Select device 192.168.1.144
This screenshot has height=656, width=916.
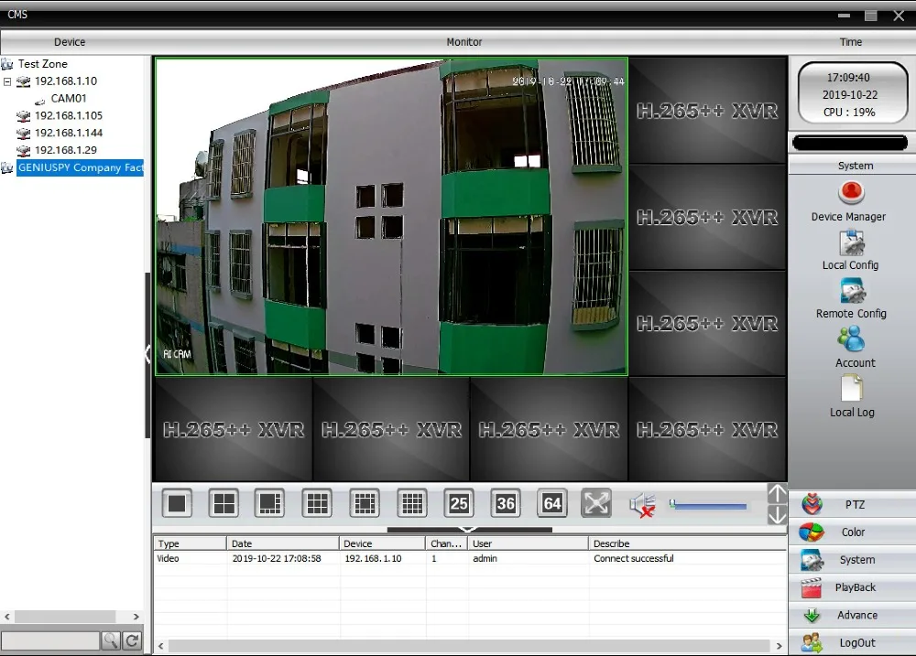69,133
